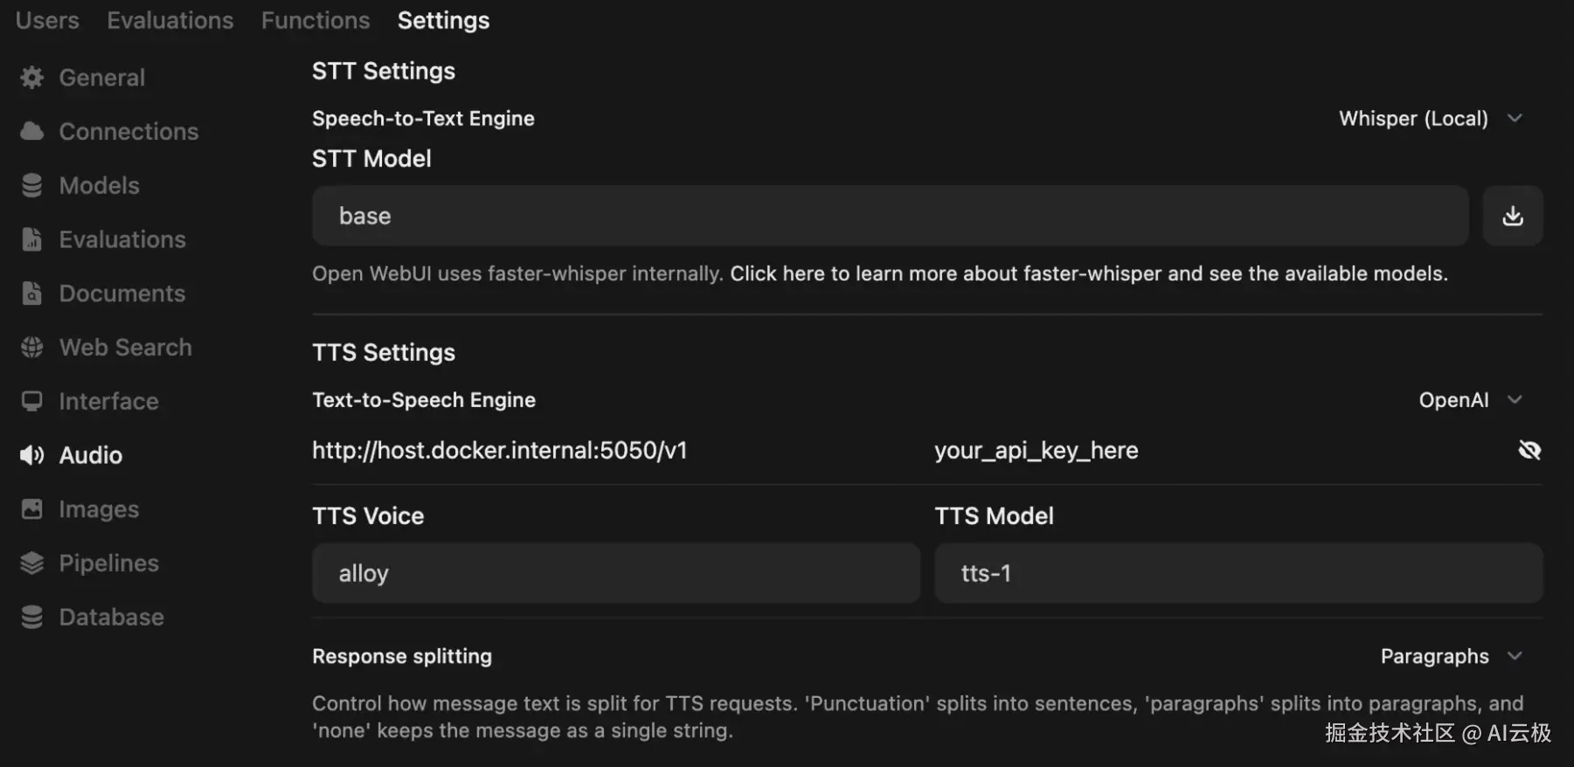1574x767 pixels.
Task: Toggle API key visibility eye icon
Action: click(x=1529, y=450)
